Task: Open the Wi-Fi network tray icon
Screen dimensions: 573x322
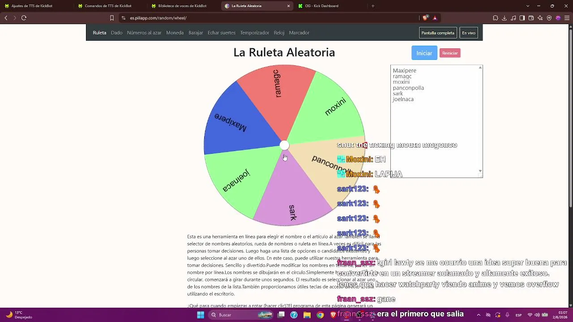Action: [x=530, y=315]
